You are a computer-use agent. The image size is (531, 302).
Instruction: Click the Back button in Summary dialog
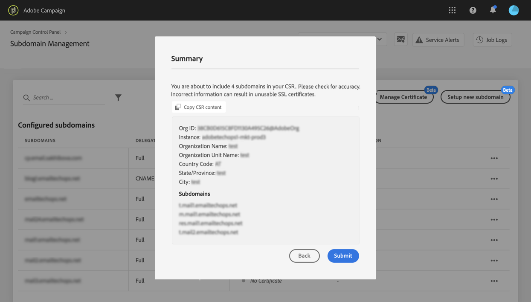[x=304, y=256]
